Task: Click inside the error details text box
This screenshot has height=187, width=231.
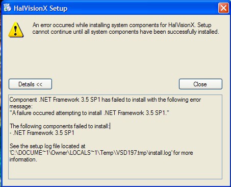Action: tap(115, 137)
